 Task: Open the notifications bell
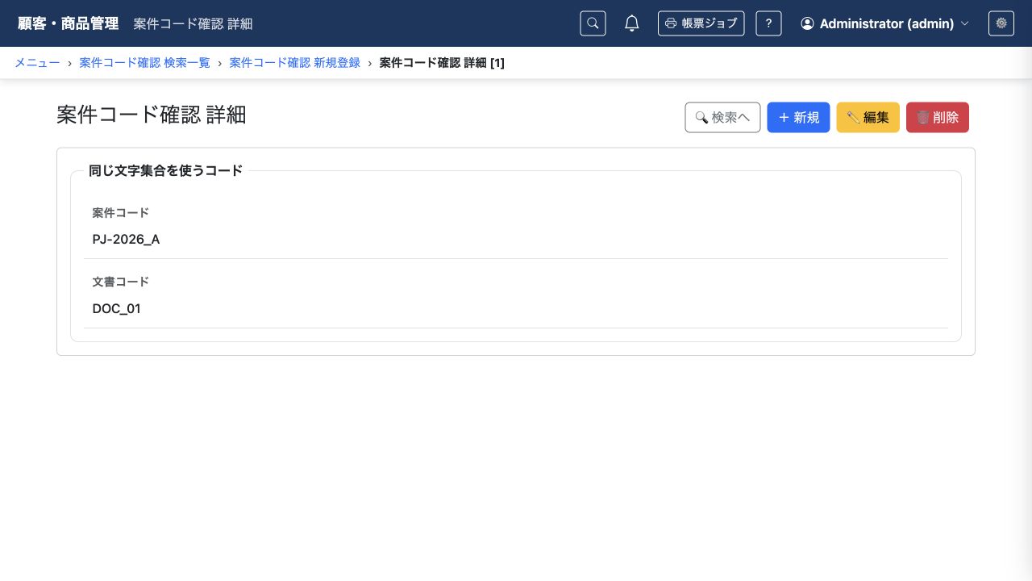point(632,23)
